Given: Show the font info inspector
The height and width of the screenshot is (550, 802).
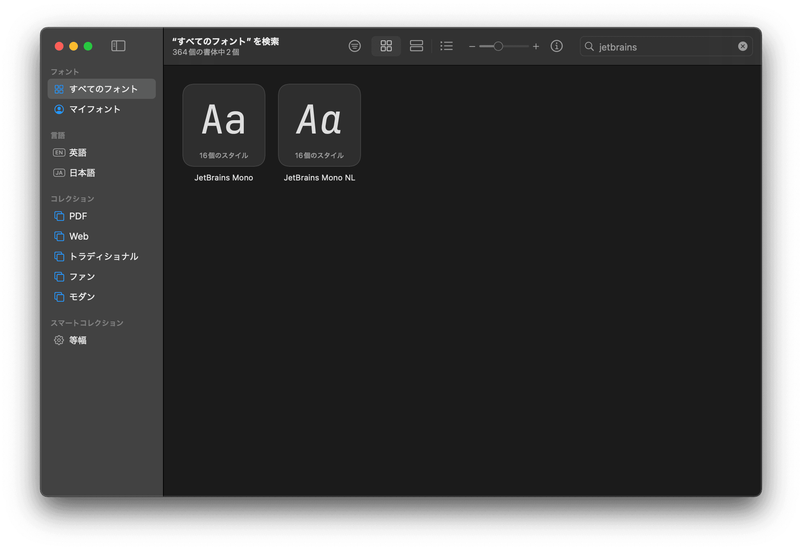Looking at the screenshot, I should [x=556, y=46].
